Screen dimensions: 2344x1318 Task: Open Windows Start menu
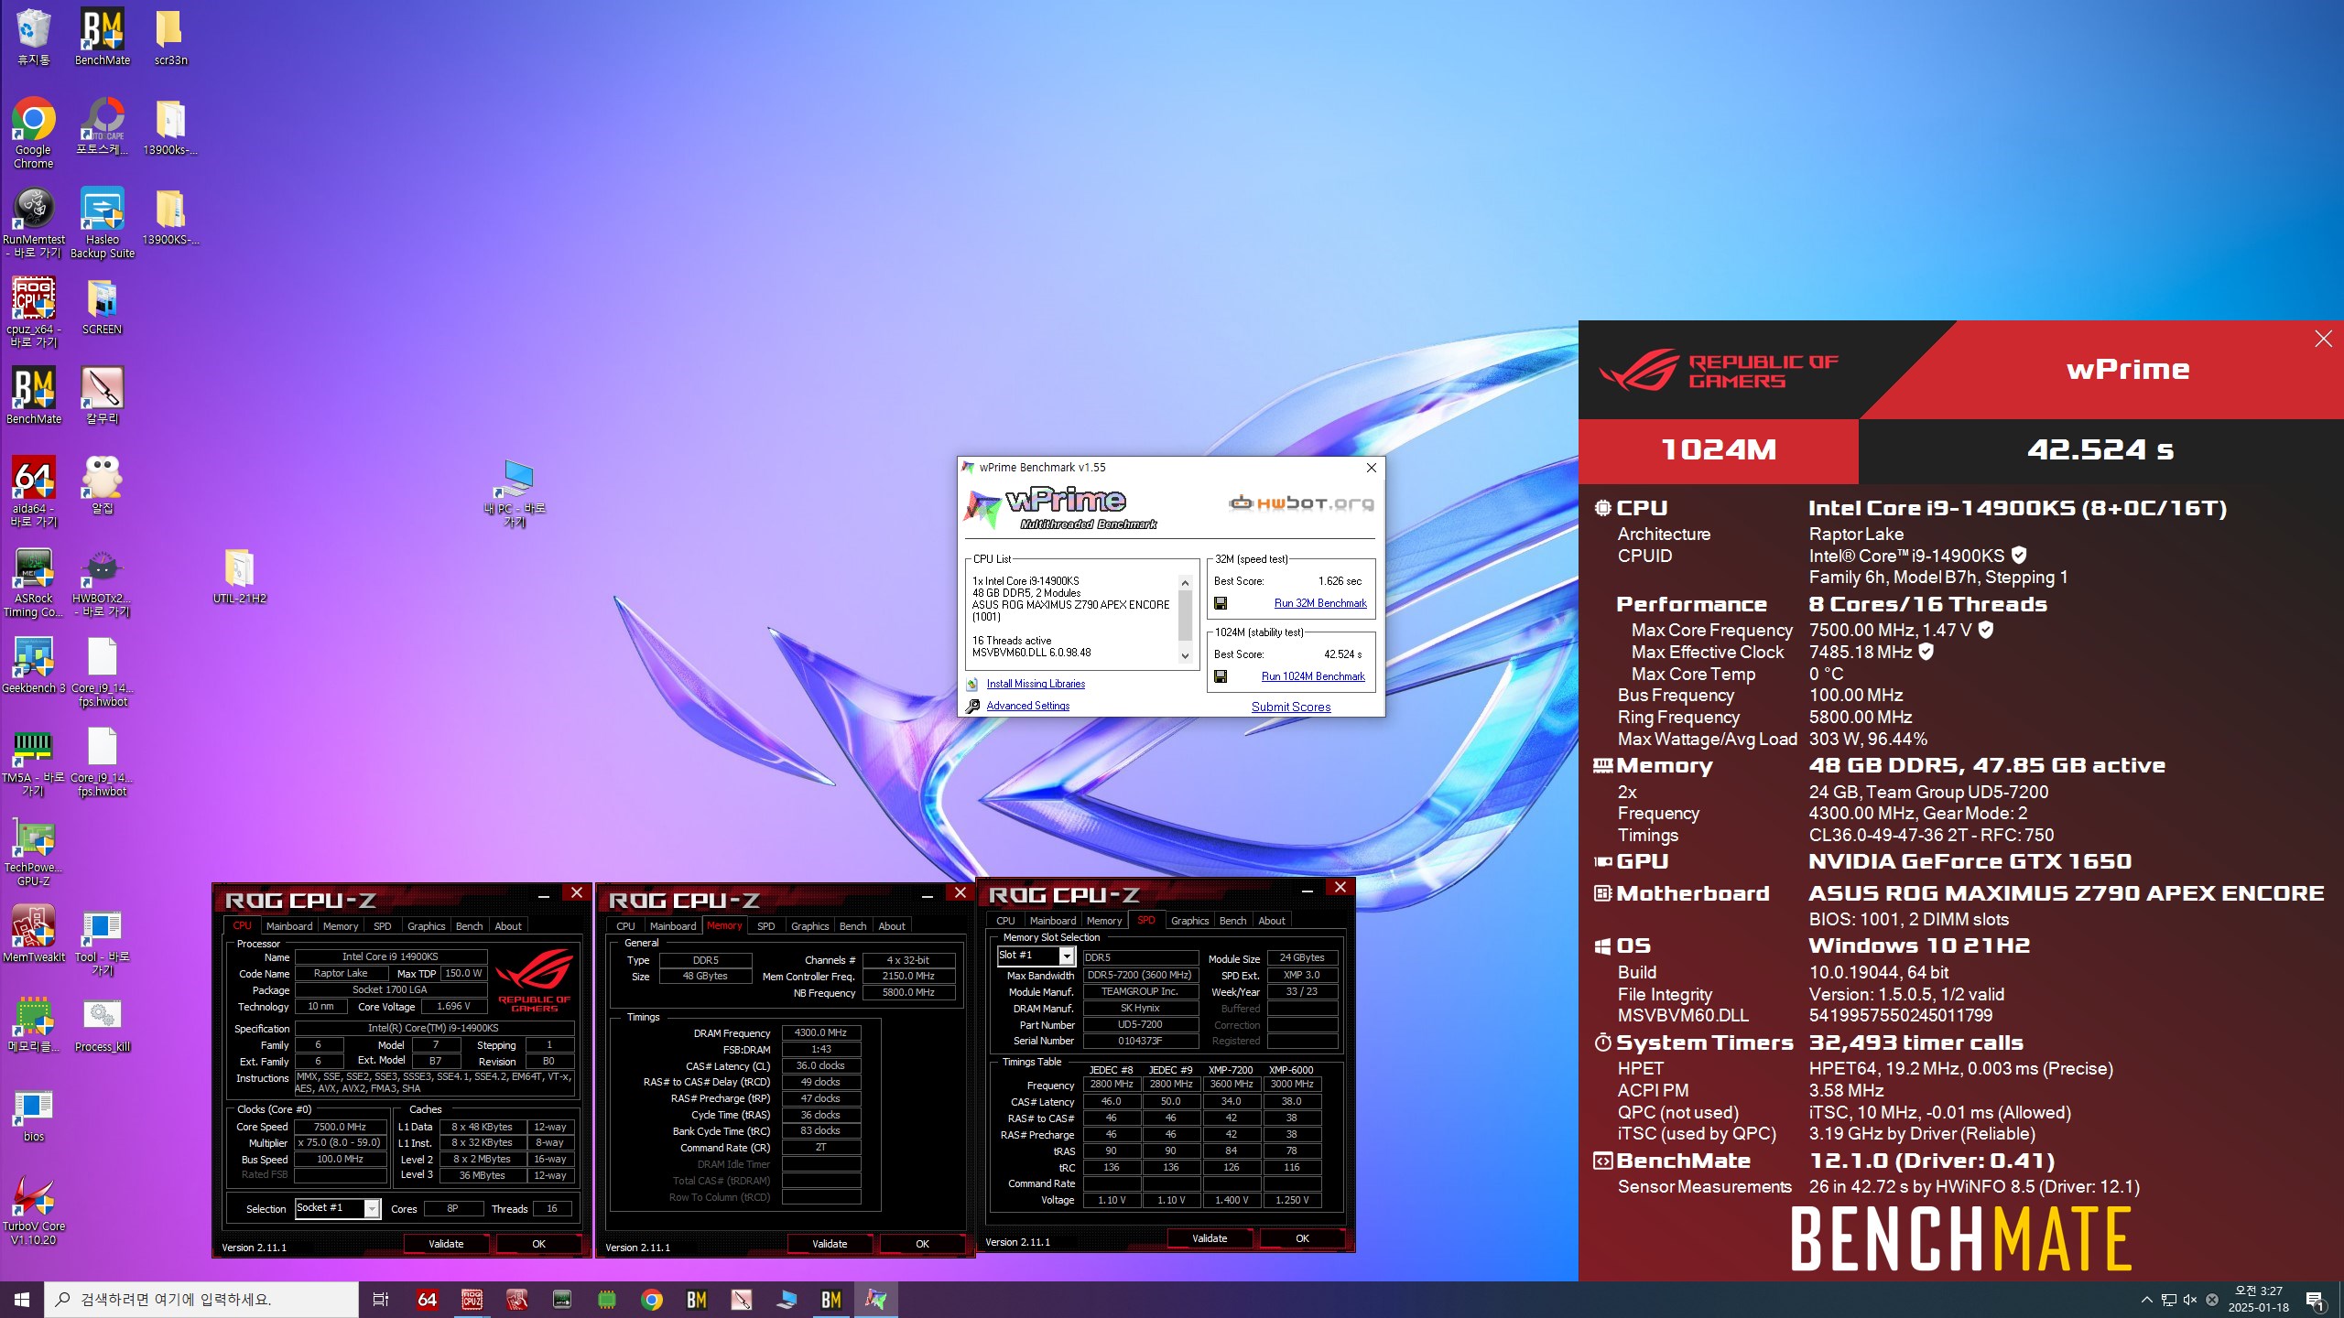[x=22, y=1300]
